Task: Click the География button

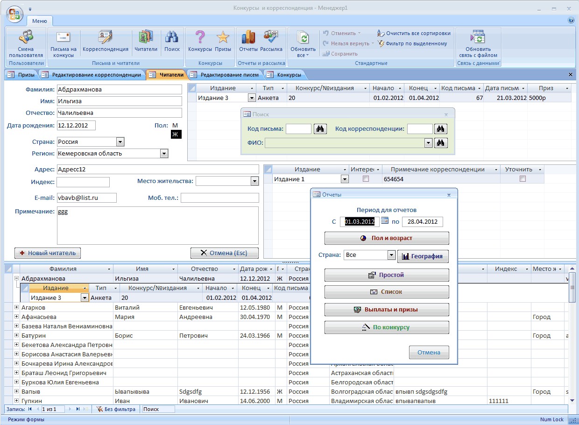Action: 423,256
